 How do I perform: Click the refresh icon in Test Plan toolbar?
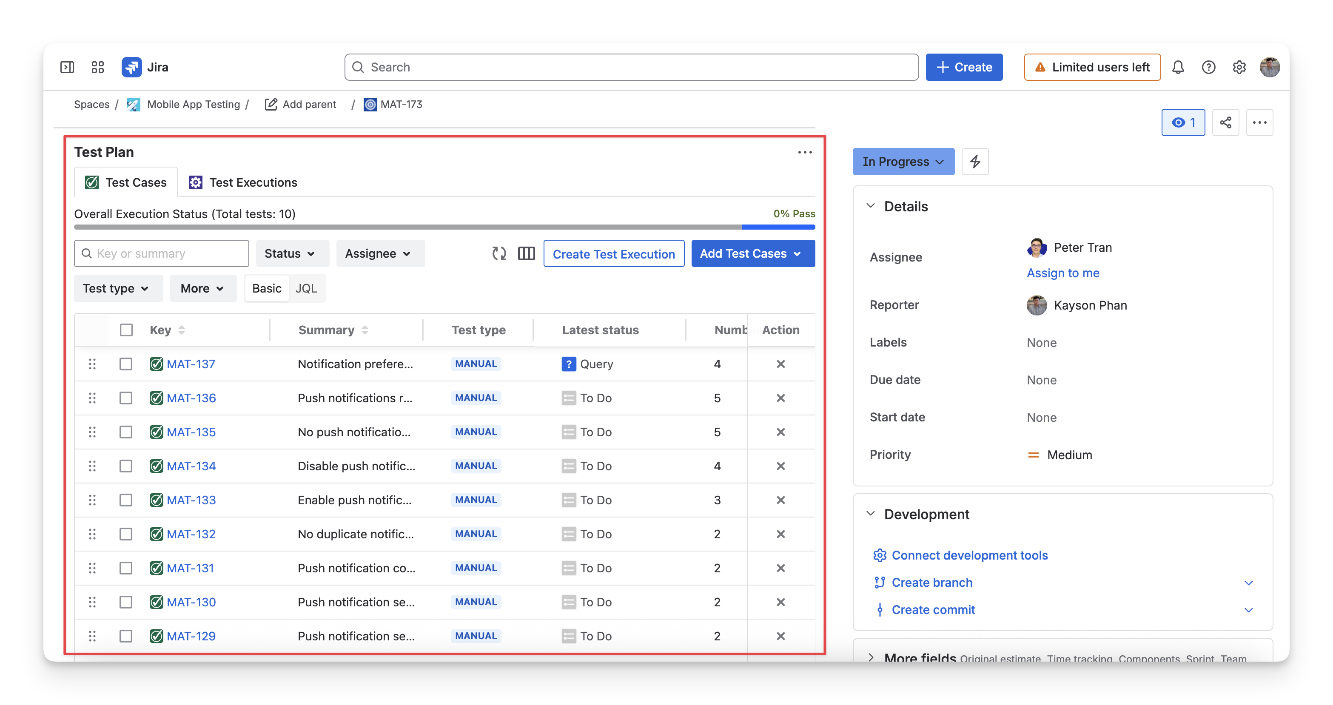point(499,253)
